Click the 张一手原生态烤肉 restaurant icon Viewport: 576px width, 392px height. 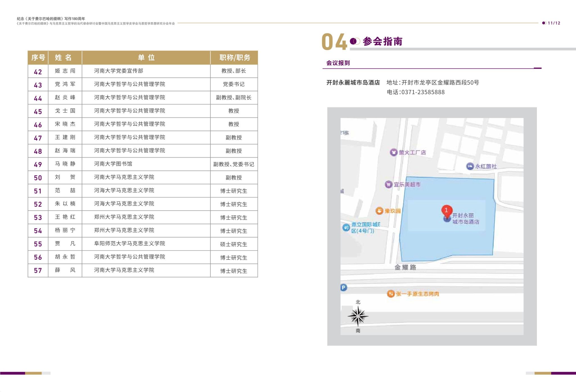[x=391, y=294]
